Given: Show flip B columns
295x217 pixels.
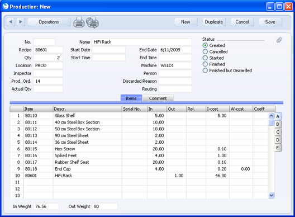Looking at the screenshot, I should click(278, 124).
